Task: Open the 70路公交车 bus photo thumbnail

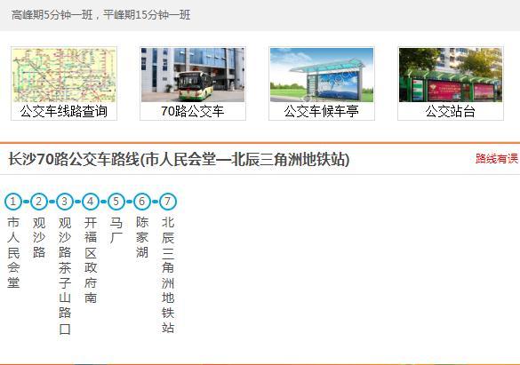Action: tap(193, 75)
